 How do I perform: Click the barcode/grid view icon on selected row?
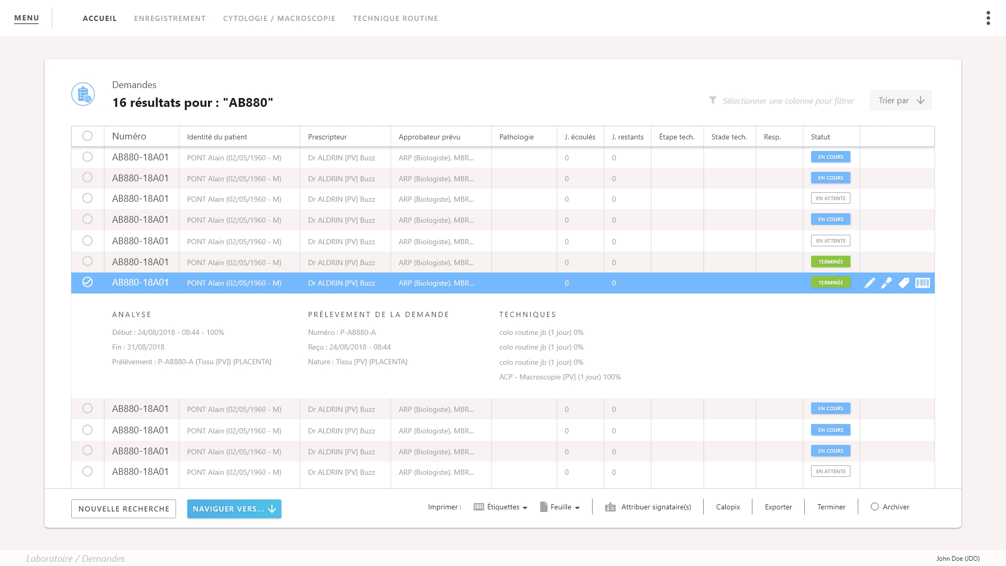coord(922,282)
